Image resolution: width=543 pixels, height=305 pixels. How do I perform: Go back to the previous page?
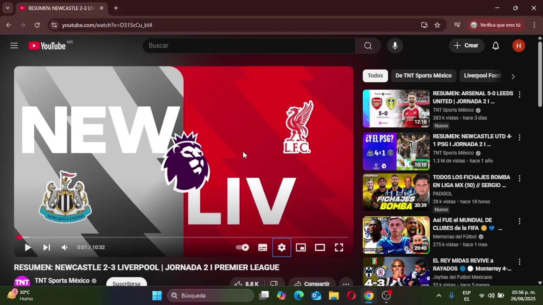tap(8, 25)
